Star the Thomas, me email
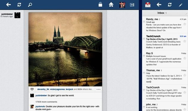The image size is (188, 111). coord(185,75)
